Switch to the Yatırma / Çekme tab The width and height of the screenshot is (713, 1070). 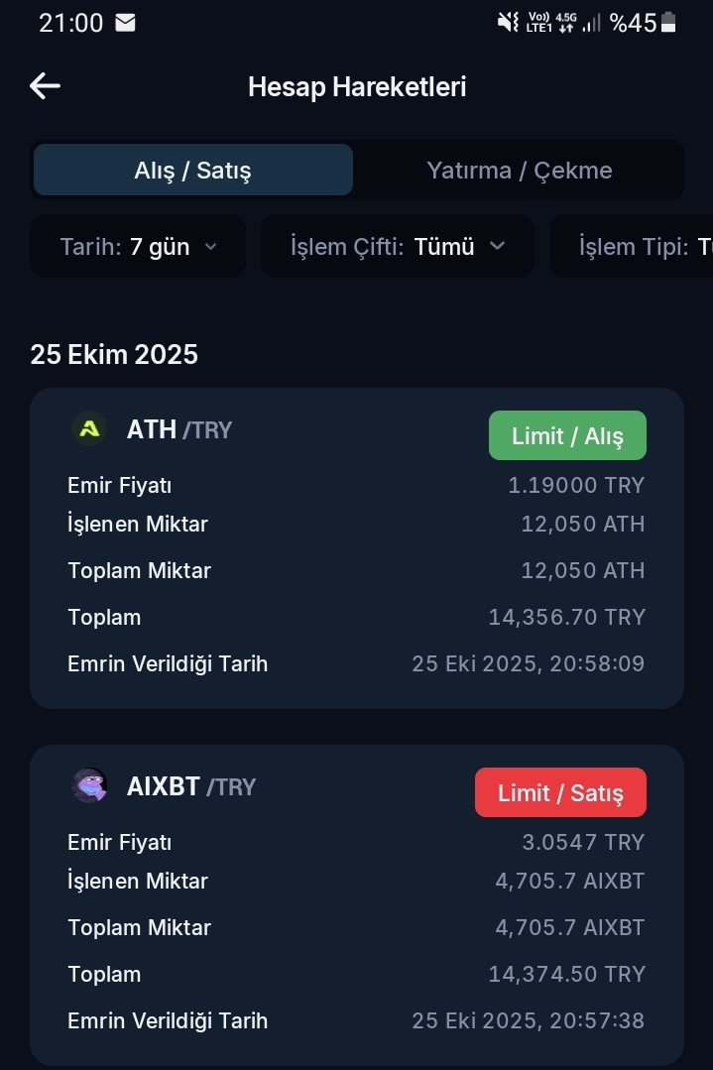point(519,170)
